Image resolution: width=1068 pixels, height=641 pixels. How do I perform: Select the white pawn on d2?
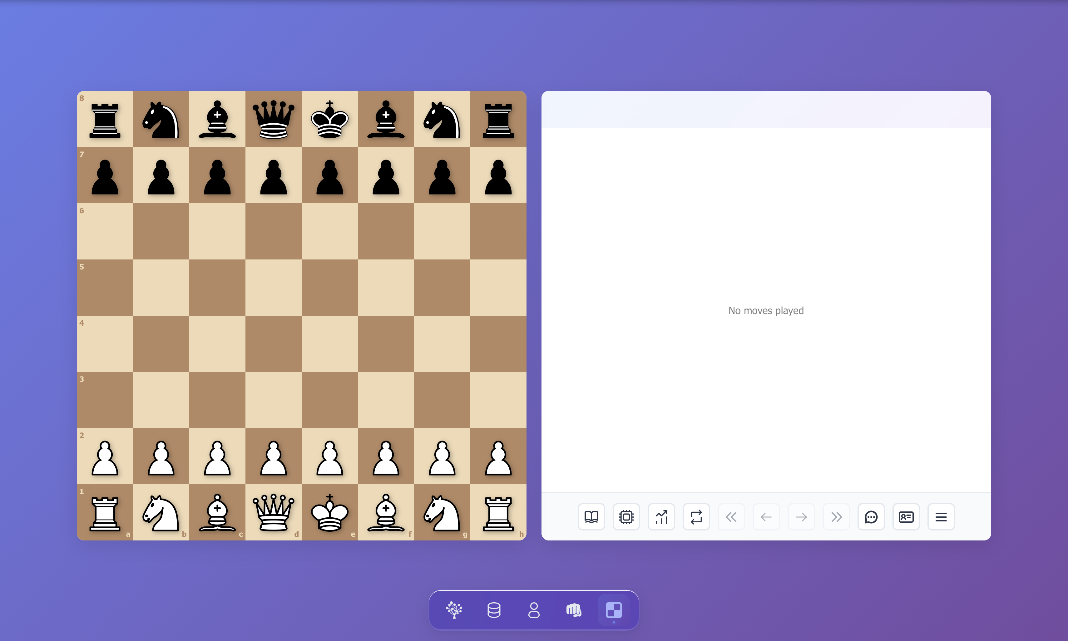[274, 458]
